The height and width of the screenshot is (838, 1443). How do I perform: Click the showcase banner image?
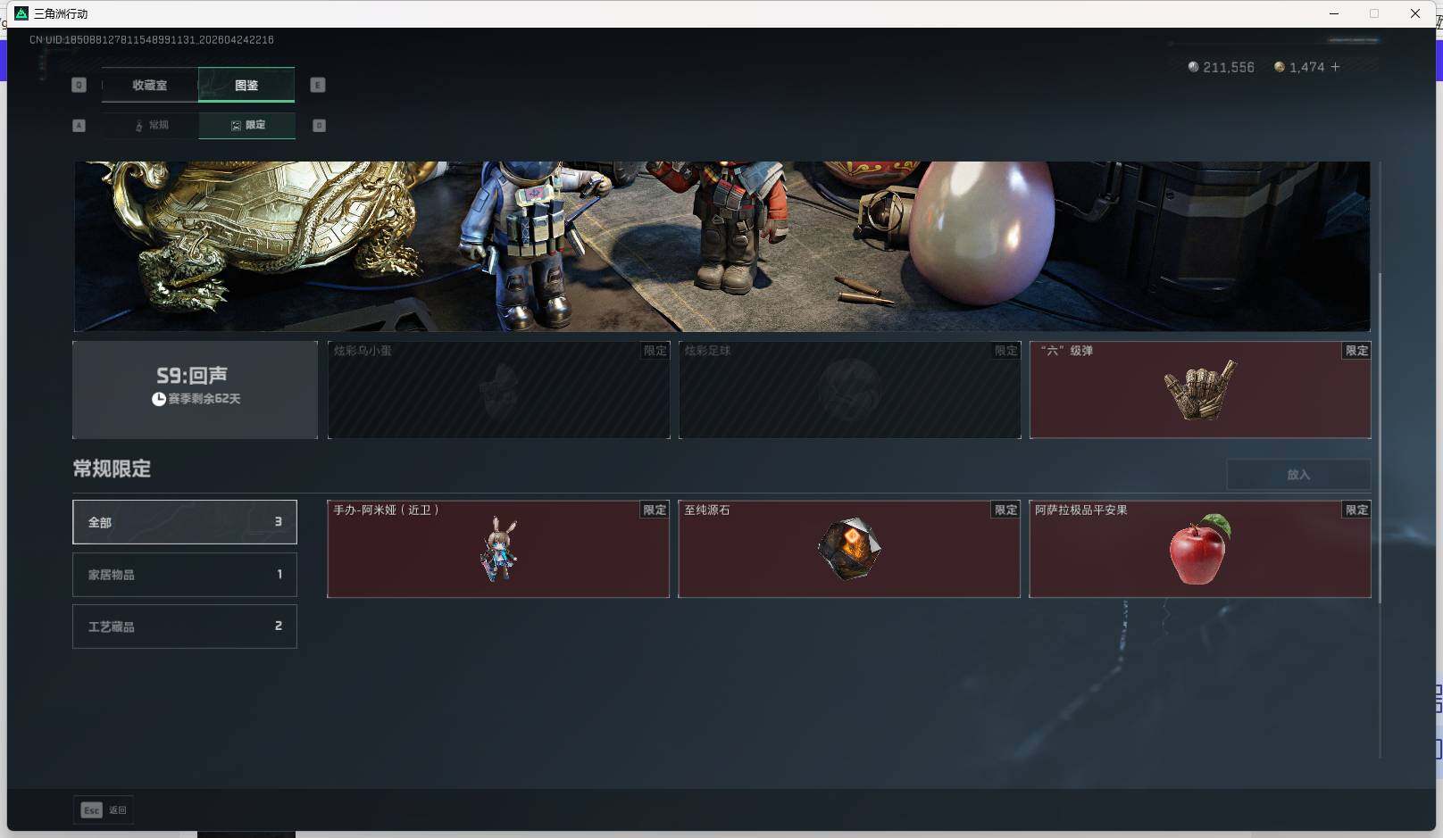[721, 246]
